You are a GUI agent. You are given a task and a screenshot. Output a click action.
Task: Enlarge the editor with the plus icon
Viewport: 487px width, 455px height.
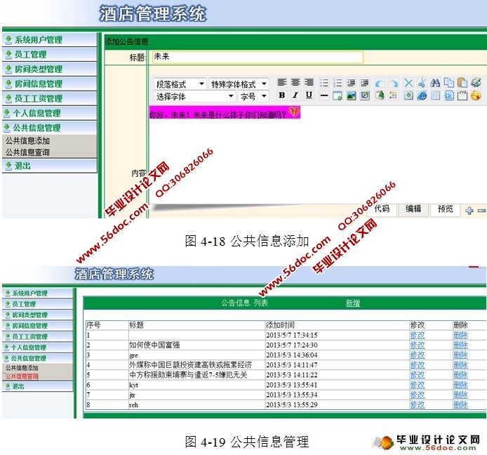[469, 211]
